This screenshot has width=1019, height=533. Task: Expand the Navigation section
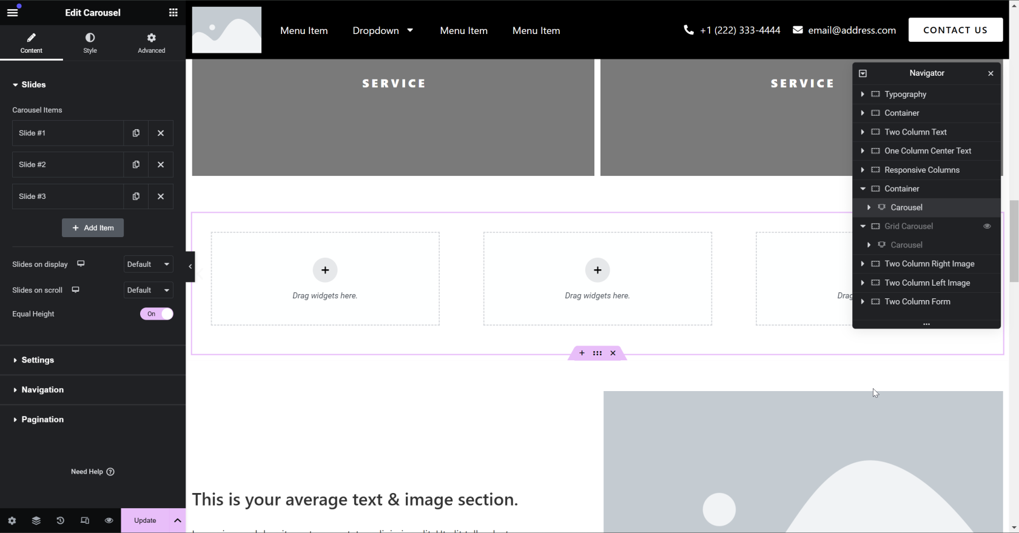42,389
